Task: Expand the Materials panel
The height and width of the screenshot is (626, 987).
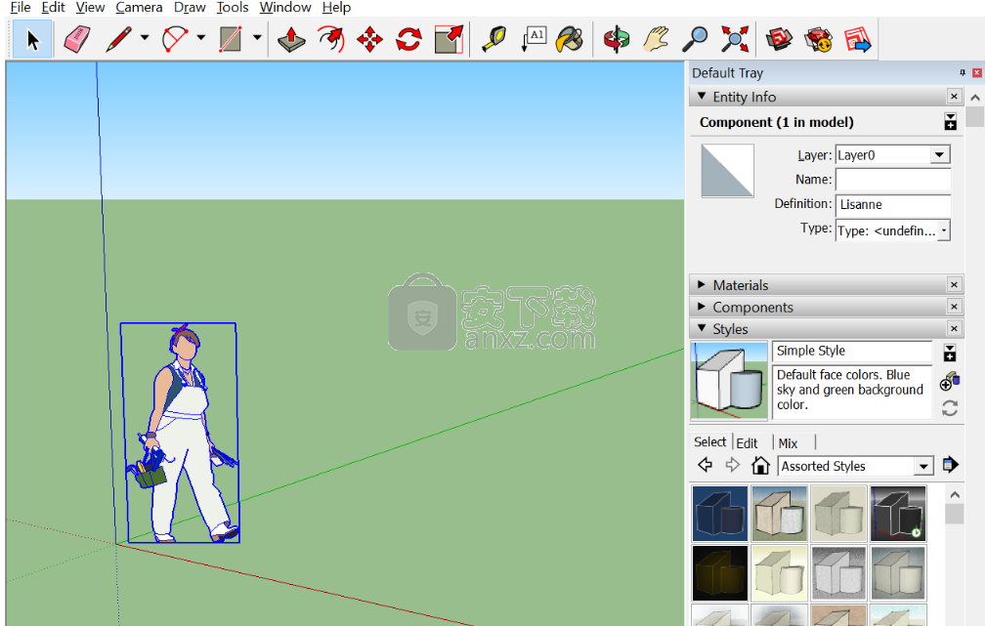Action: click(x=702, y=284)
